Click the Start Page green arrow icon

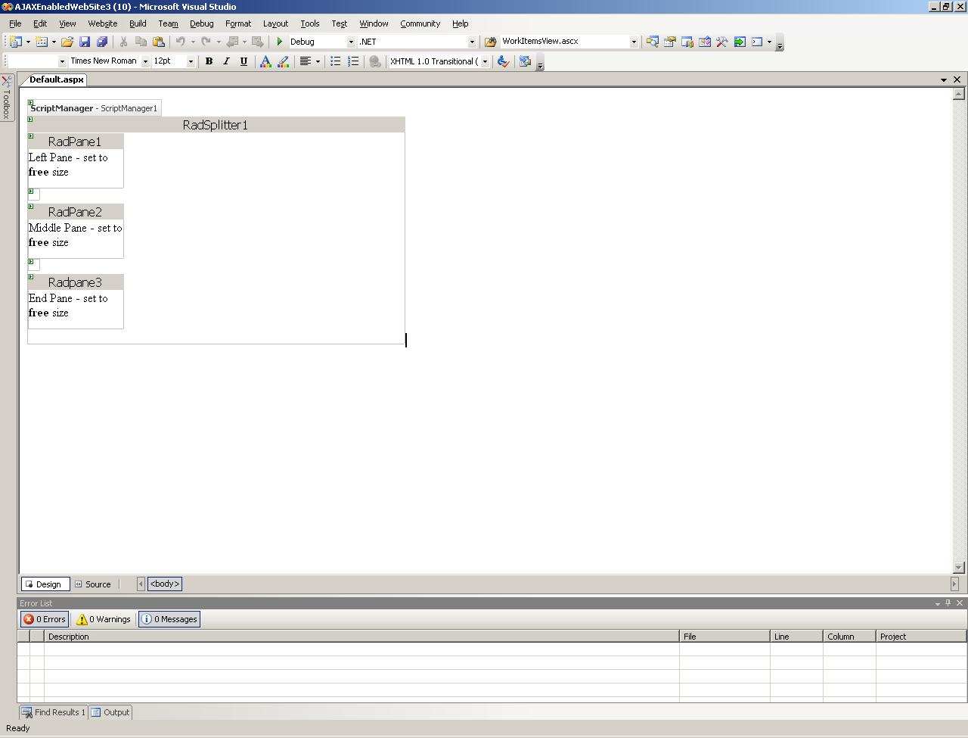click(x=740, y=42)
